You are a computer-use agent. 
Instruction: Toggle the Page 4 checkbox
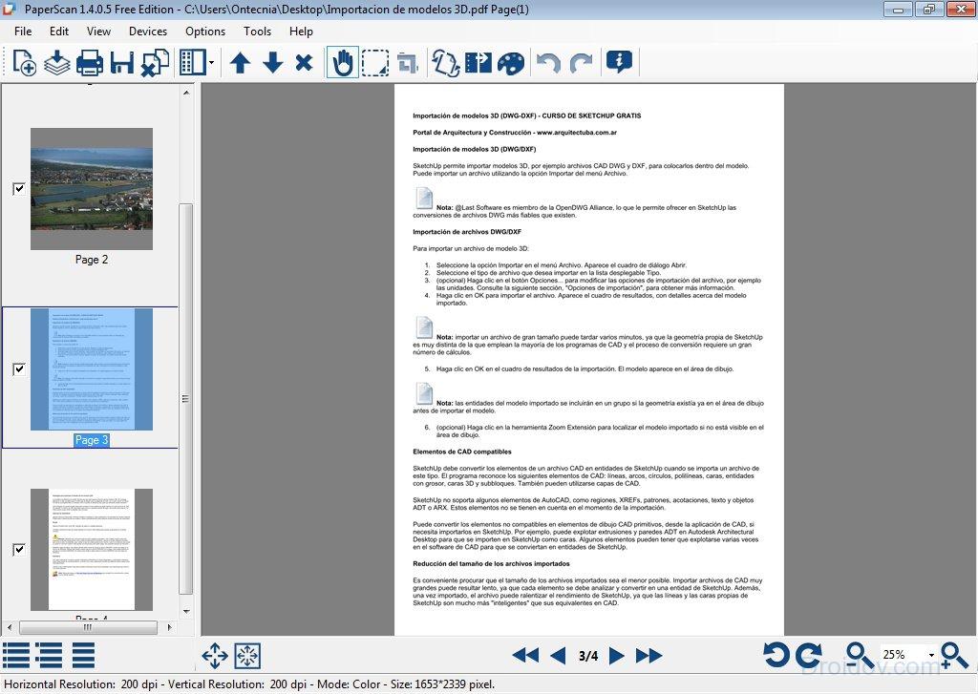click(19, 549)
